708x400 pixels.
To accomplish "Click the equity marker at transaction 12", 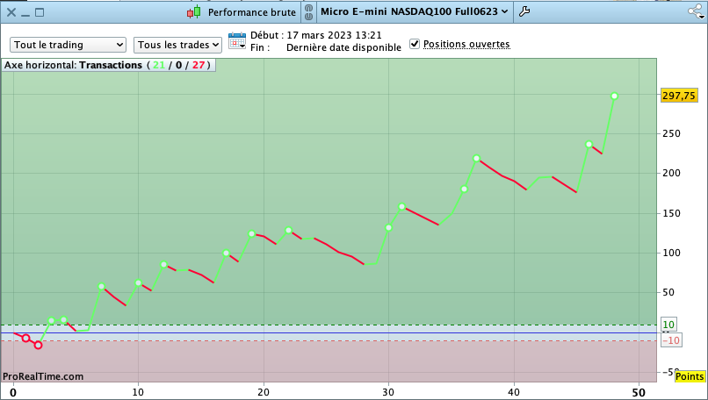I will (164, 264).
